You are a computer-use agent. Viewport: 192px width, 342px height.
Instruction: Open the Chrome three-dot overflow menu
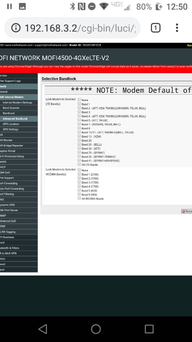(x=177, y=28)
